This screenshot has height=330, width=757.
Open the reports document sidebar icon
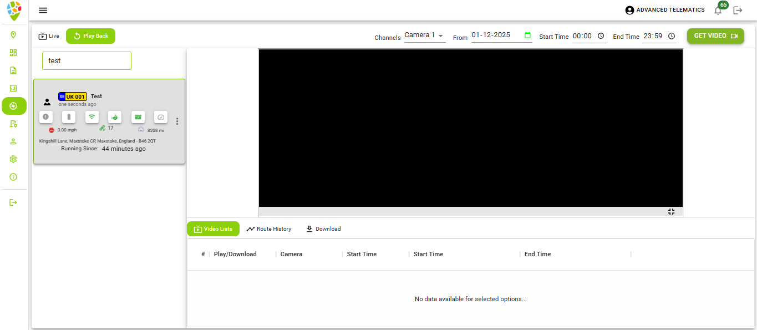13,70
